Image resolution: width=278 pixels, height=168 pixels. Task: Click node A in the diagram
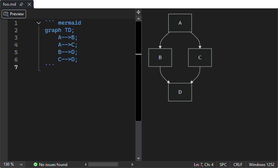click(180, 23)
